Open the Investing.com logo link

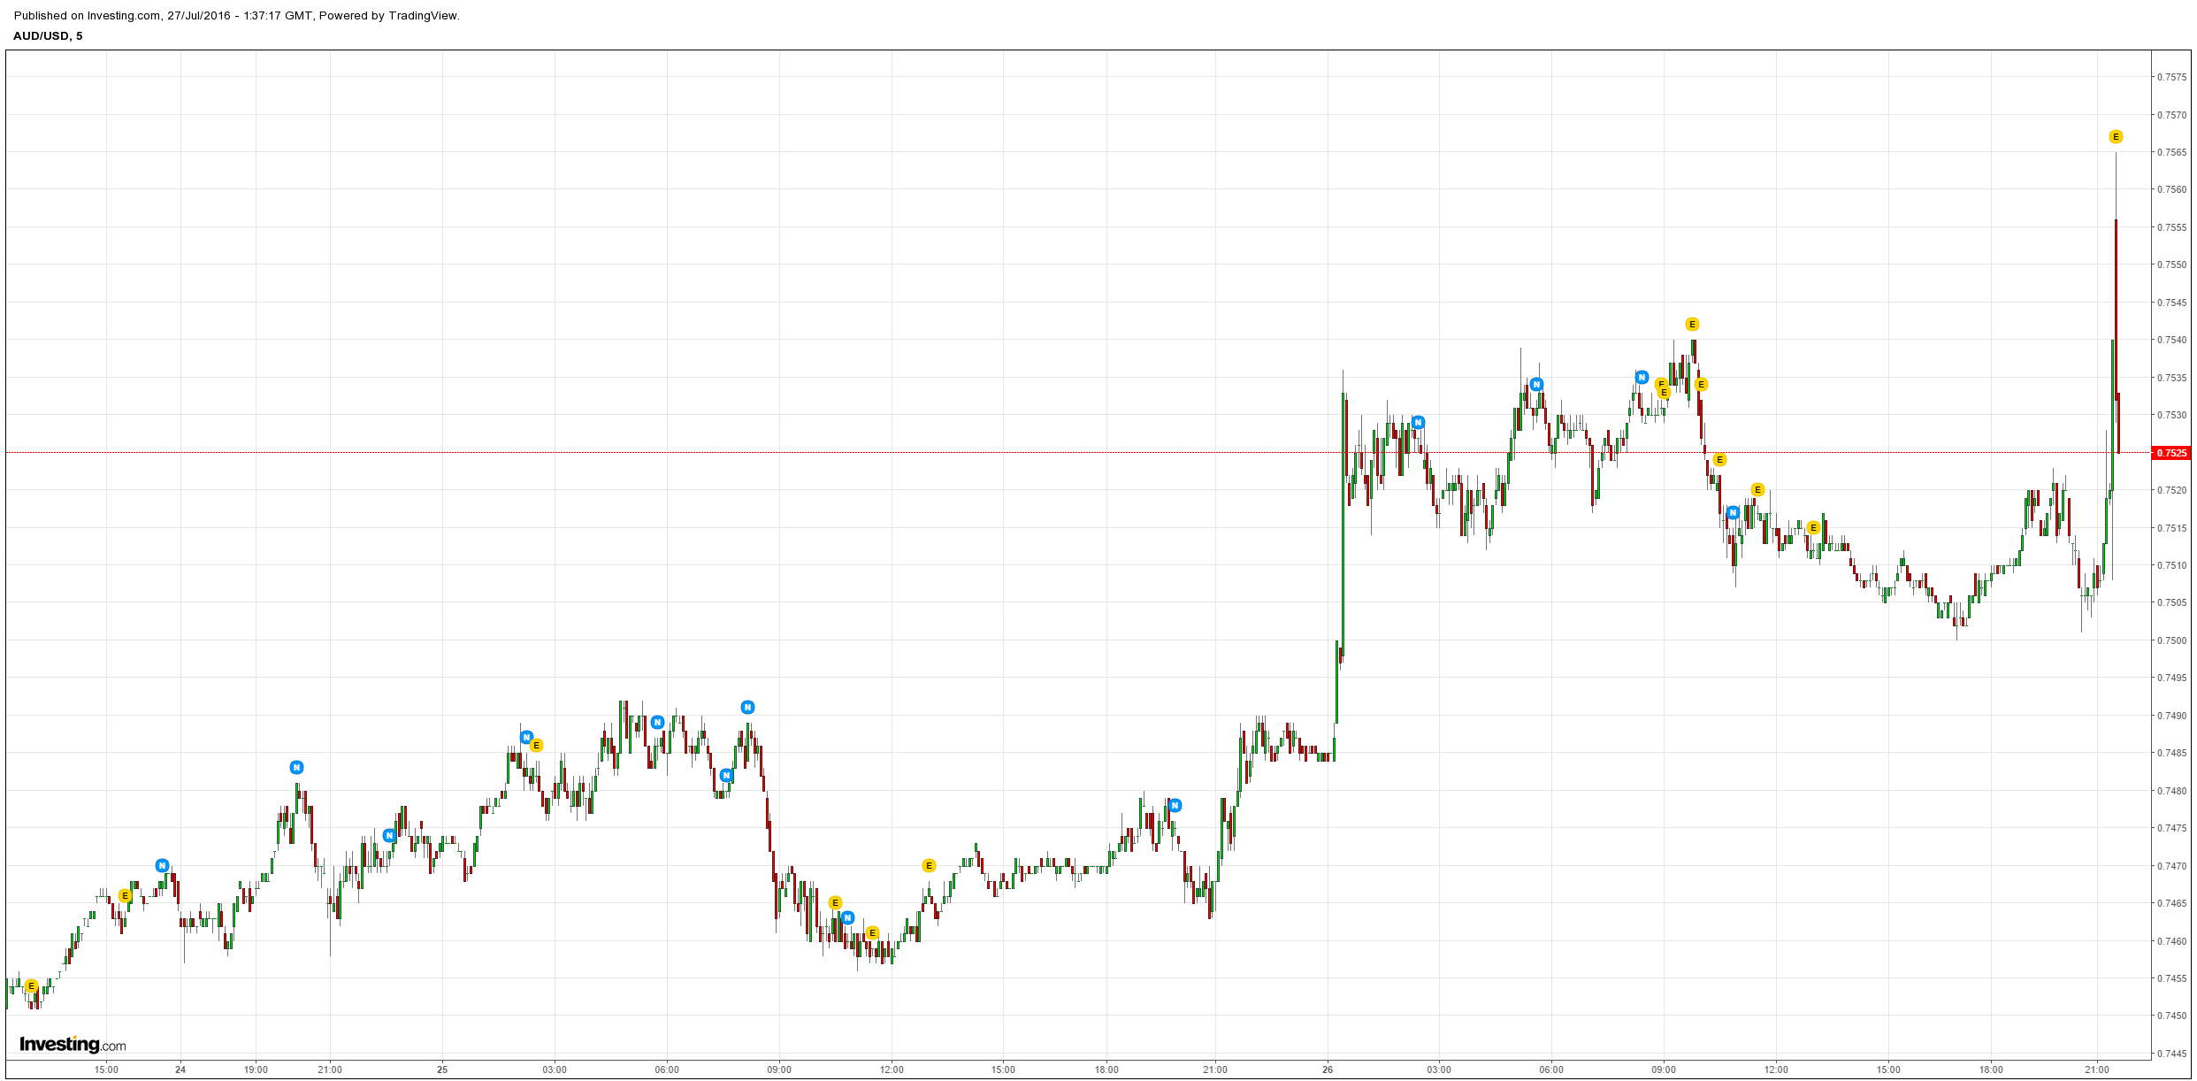coord(73,1045)
